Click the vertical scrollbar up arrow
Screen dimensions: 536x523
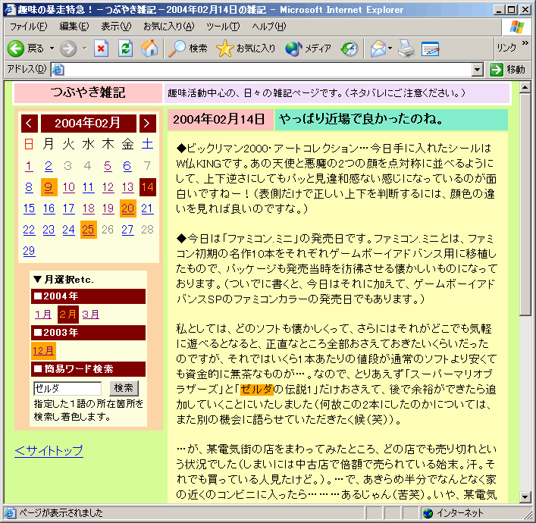click(525, 87)
